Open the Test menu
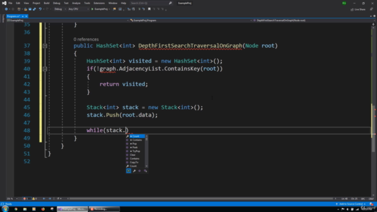The width and height of the screenshot is (377, 212). 66,3
